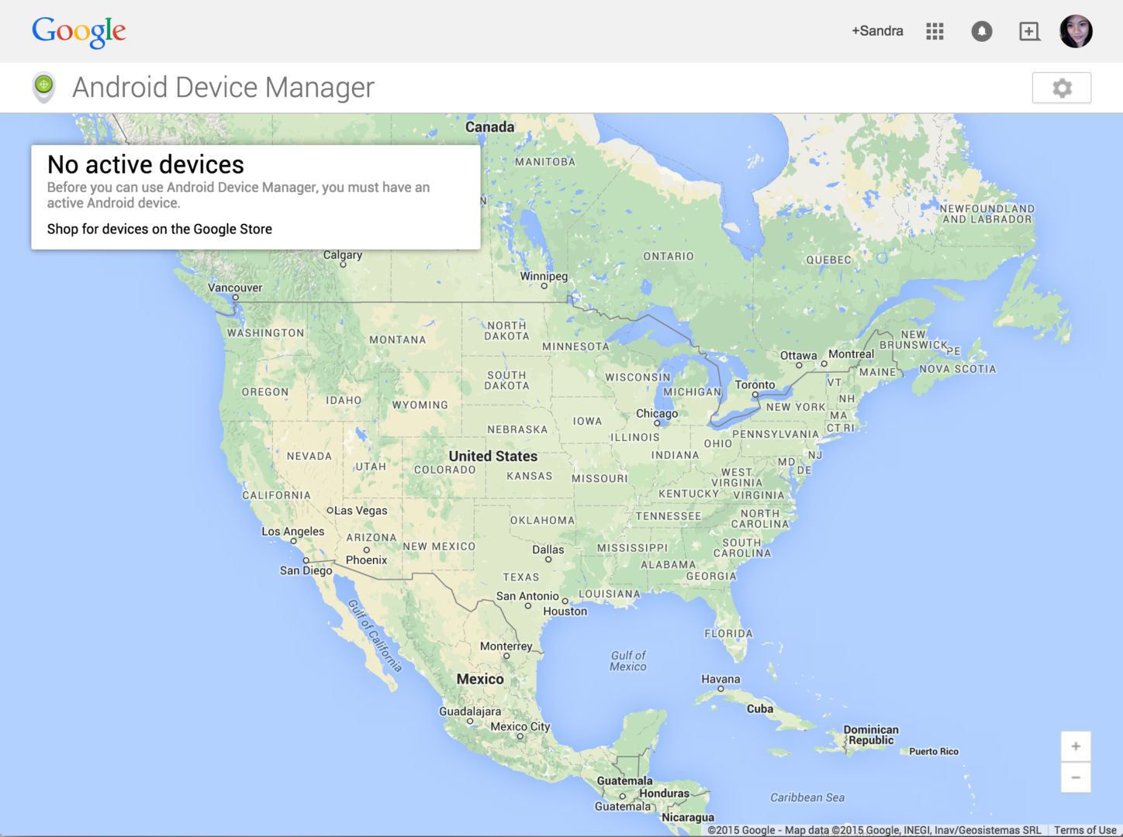Click the United States map label
This screenshot has height=837, width=1123.
tap(493, 456)
